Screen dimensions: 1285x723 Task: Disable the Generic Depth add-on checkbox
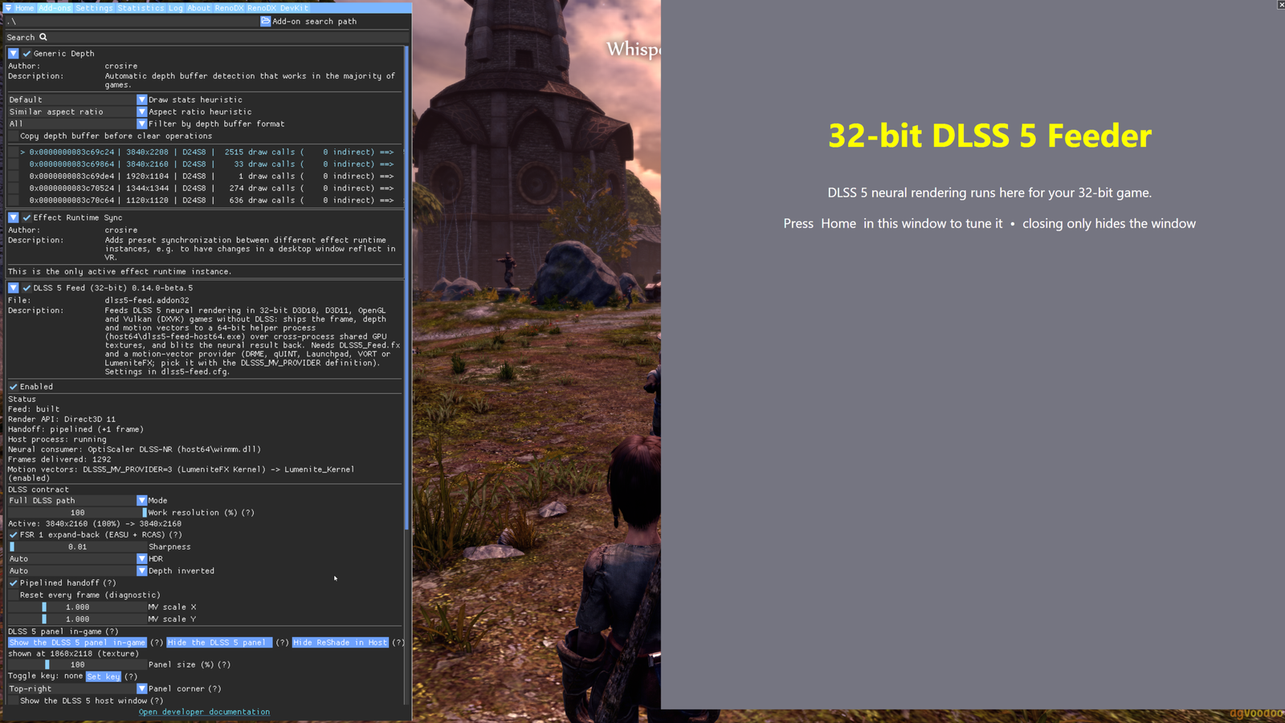tap(27, 54)
